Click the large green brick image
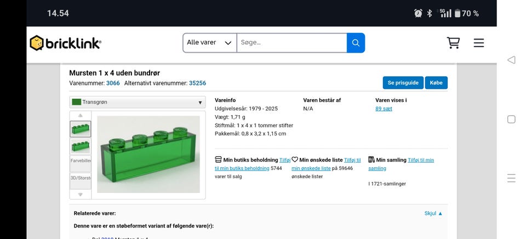 (x=148, y=155)
